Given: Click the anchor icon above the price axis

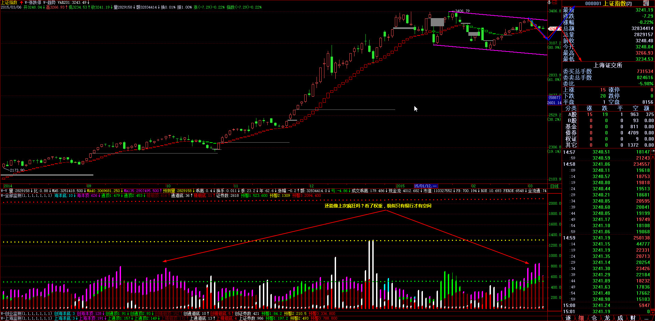Looking at the screenshot, I should click(x=550, y=2).
